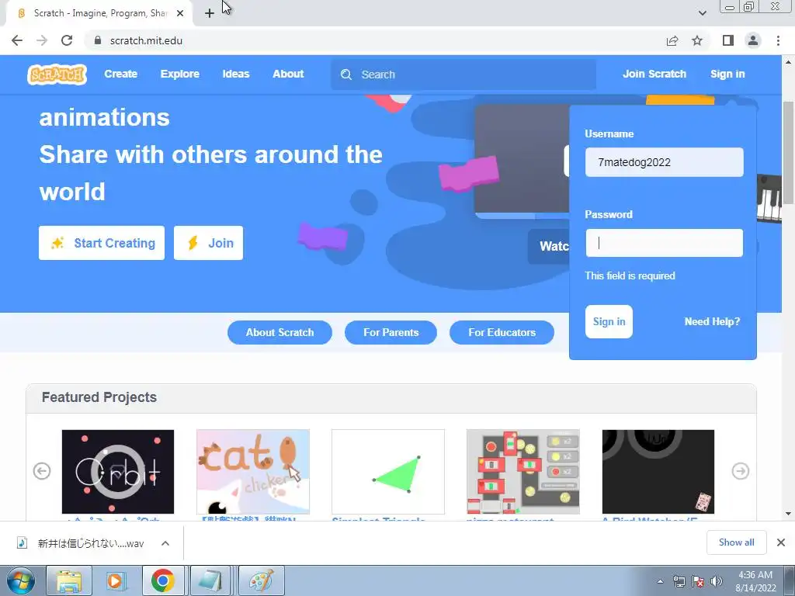Click Show all downloads button
This screenshot has height=596, width=795.
(736, 542)
